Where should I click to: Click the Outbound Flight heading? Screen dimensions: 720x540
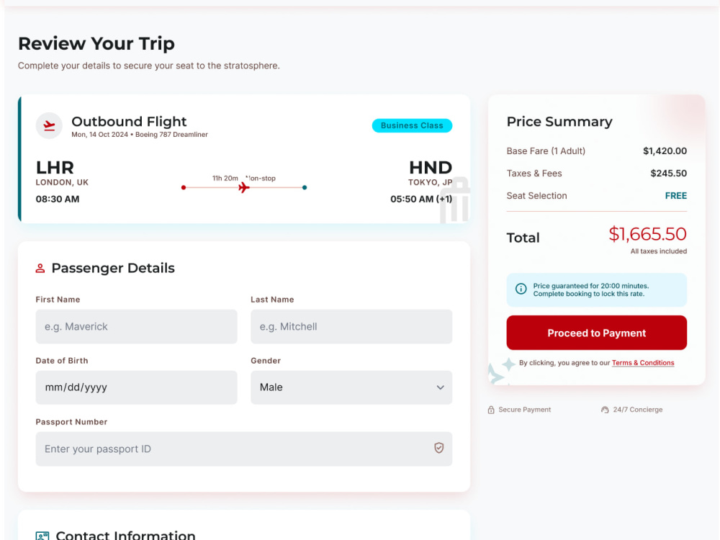(x=129, y=122)
